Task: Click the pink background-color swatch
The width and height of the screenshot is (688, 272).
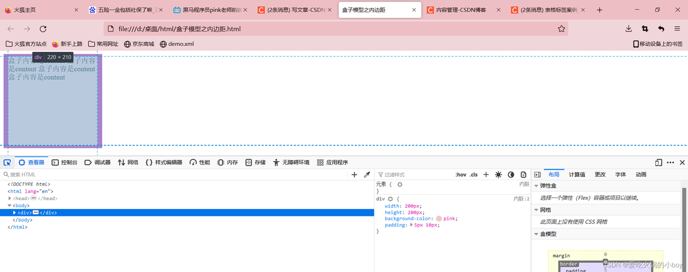Action: pyautogui.click(x=439, y=219)
